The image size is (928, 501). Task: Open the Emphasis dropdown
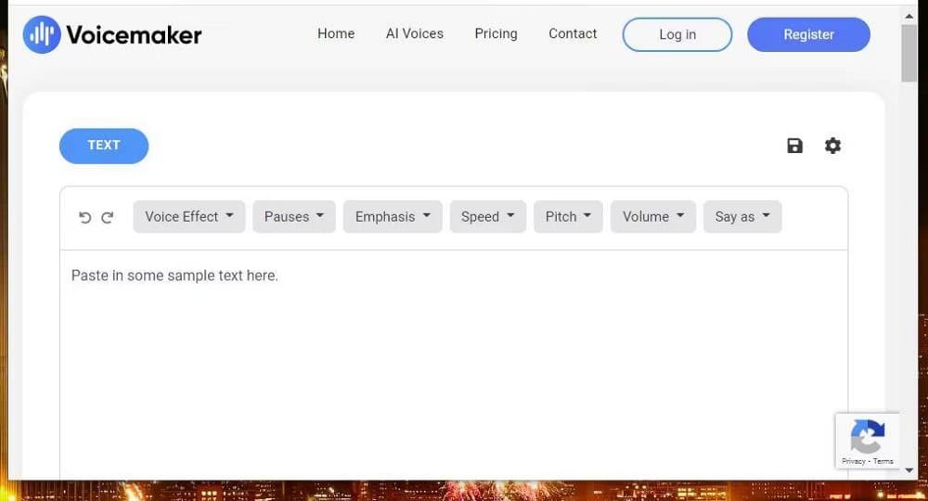point(393,216)
